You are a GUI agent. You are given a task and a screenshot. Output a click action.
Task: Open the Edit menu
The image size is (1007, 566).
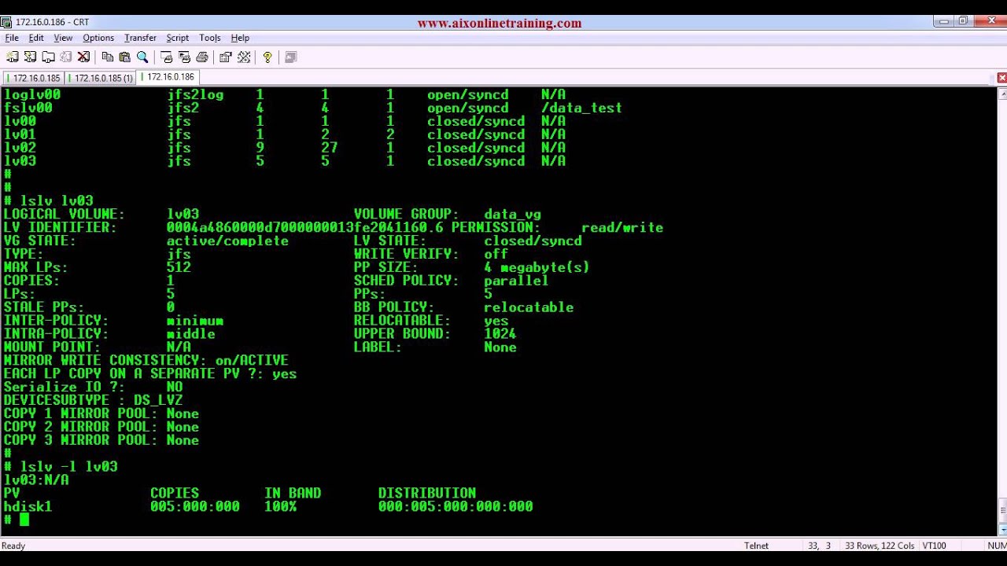[x=36, y=38]
